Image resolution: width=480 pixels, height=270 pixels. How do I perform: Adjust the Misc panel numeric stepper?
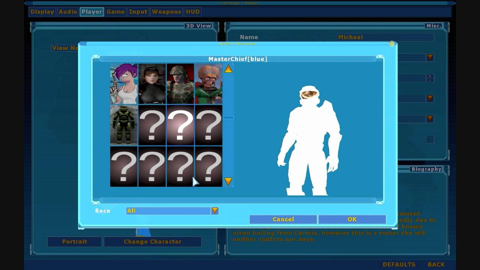pos(430,78)
